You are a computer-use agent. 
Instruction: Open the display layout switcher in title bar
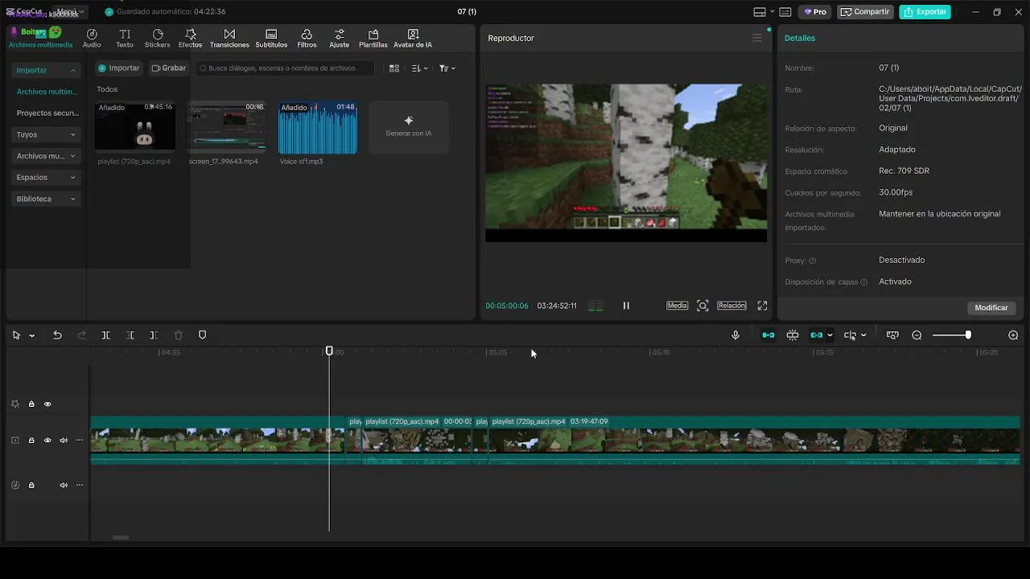[763, 12]
